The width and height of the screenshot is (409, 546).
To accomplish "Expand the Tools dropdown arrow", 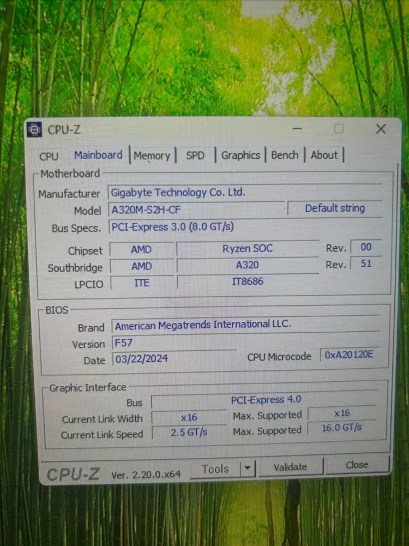I will click(248, 468).
